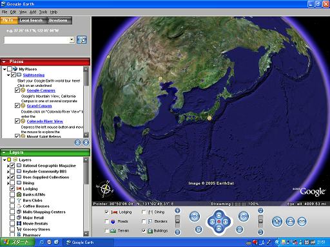Click the tilt up button
The image size is (330, 247).
tap(260, 211)
